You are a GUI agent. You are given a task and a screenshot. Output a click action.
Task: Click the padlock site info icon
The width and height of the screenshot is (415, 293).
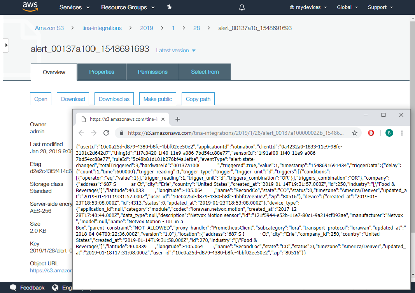(121, 133)
